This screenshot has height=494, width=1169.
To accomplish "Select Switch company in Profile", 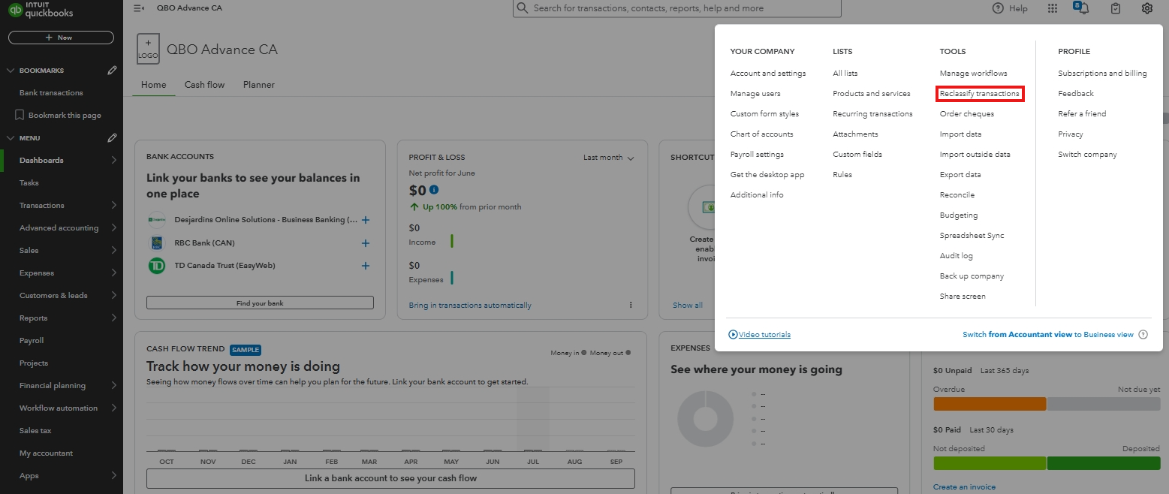I will pos(1087,155).
